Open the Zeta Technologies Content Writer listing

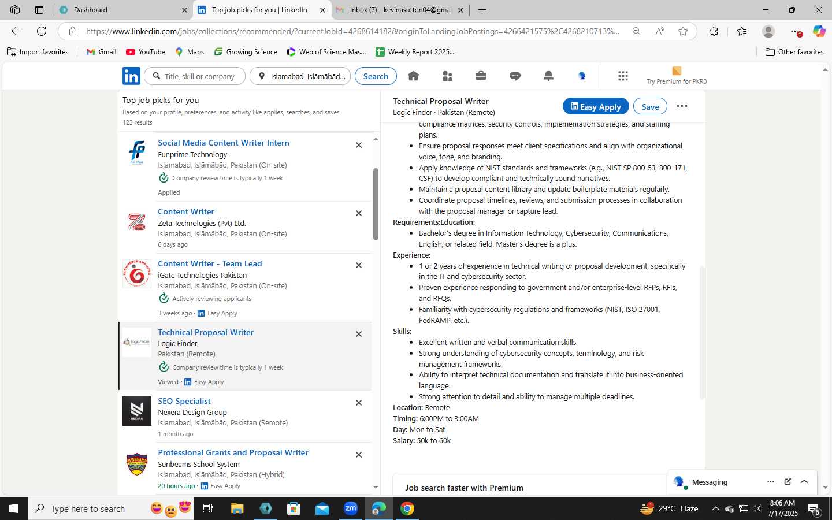tap(186, 211)
